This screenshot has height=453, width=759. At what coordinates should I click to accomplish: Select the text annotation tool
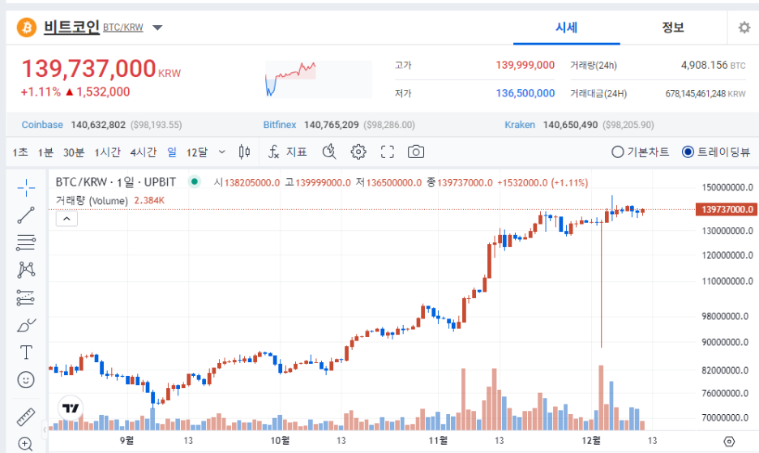coord(26,353)
